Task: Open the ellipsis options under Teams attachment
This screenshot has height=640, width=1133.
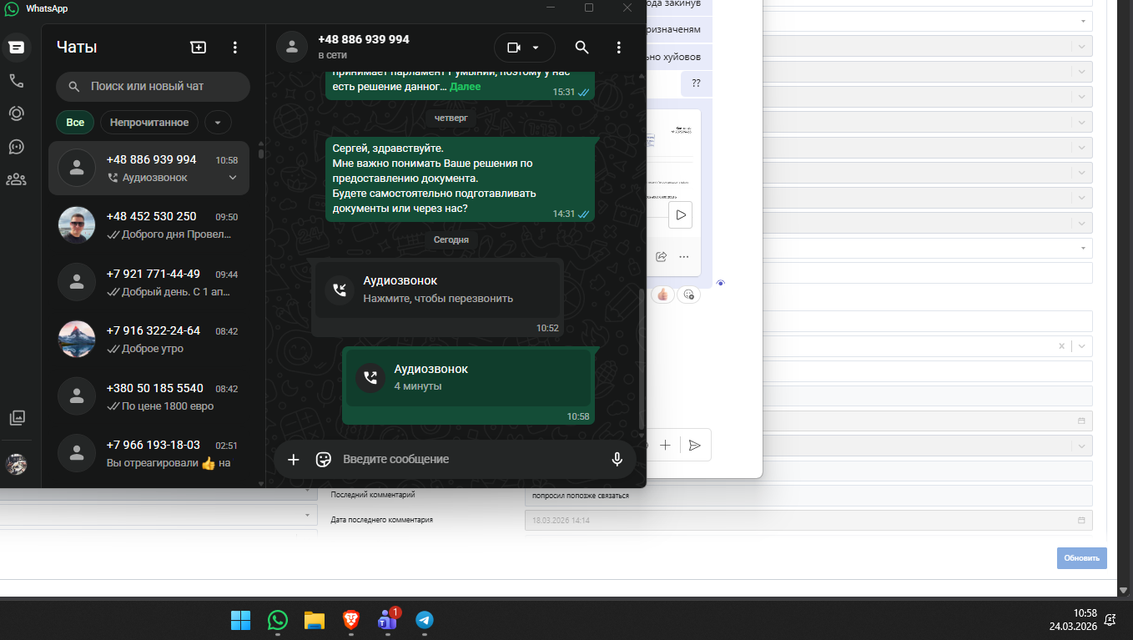Action: pos(684,256)
